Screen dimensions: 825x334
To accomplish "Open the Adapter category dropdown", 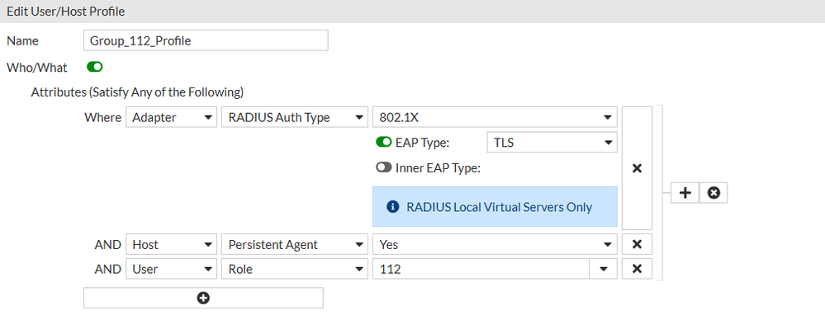I will point(171,118).
